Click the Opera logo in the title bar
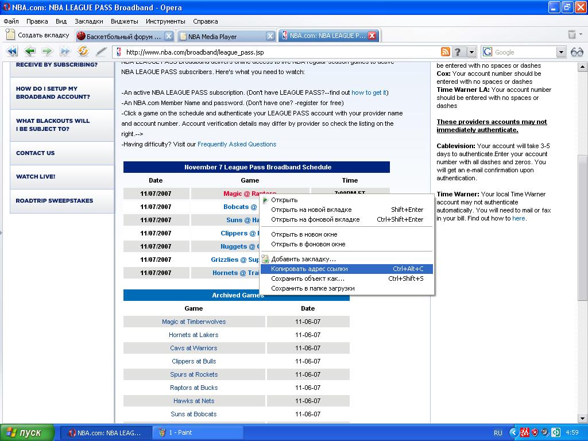The height and width of the screenshot is (441, 588). click(7, 7)
